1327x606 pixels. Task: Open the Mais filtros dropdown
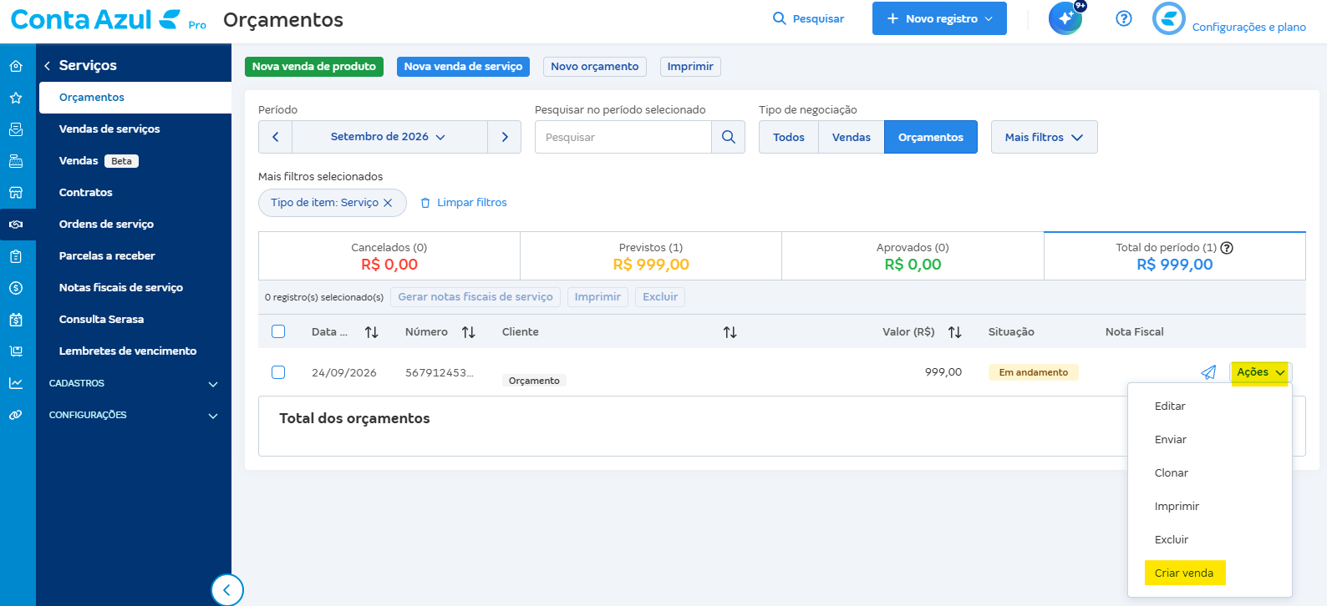1045,137
